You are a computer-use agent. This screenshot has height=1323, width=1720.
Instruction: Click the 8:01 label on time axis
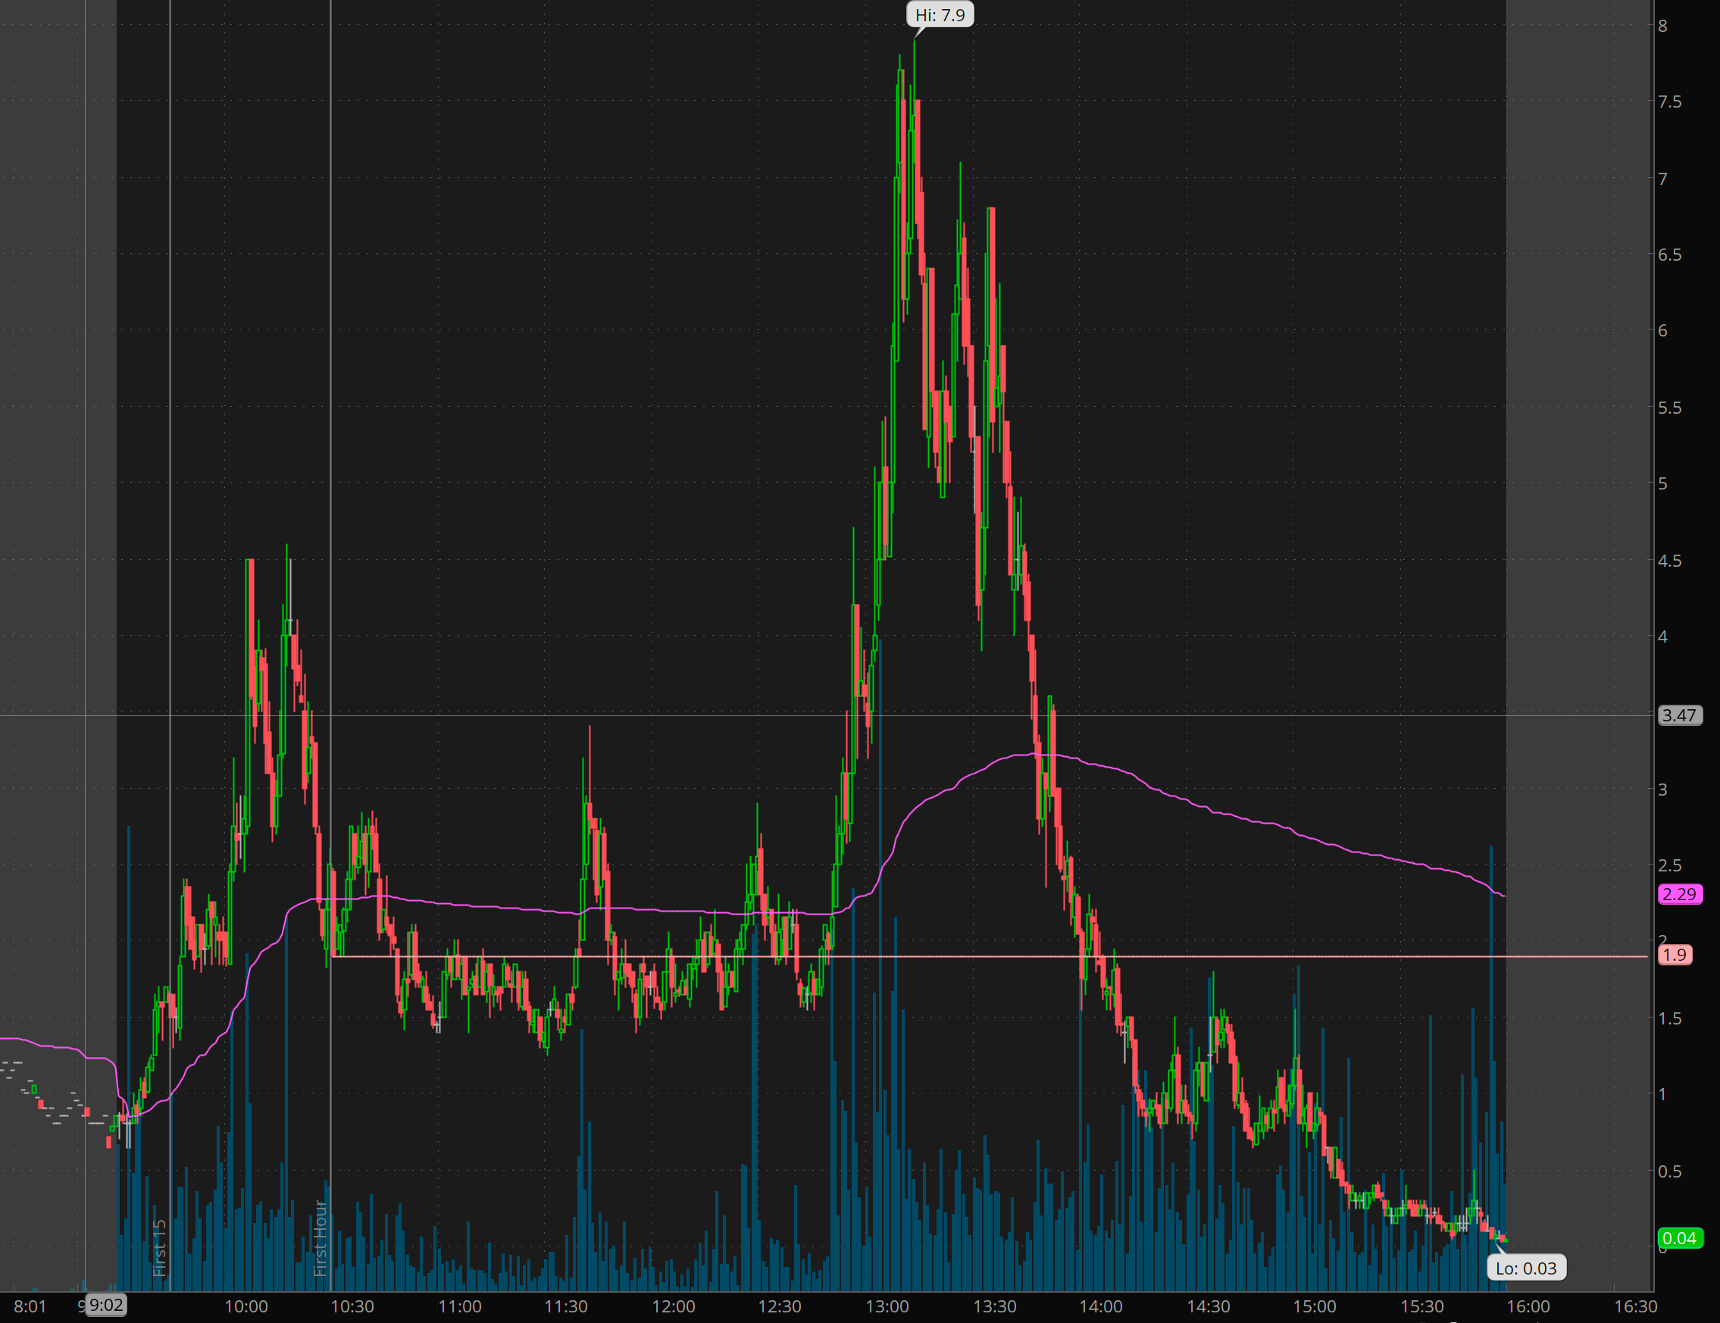pos(30,1306)
